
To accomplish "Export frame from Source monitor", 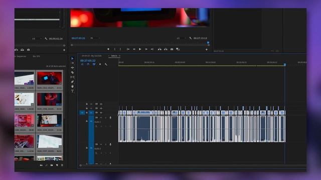I will [x=28, y=49].
